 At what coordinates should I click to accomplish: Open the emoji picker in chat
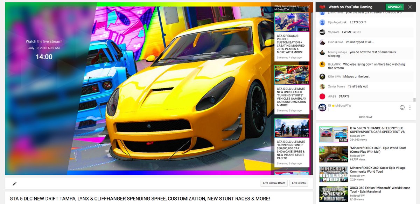[x=402, y=108]
